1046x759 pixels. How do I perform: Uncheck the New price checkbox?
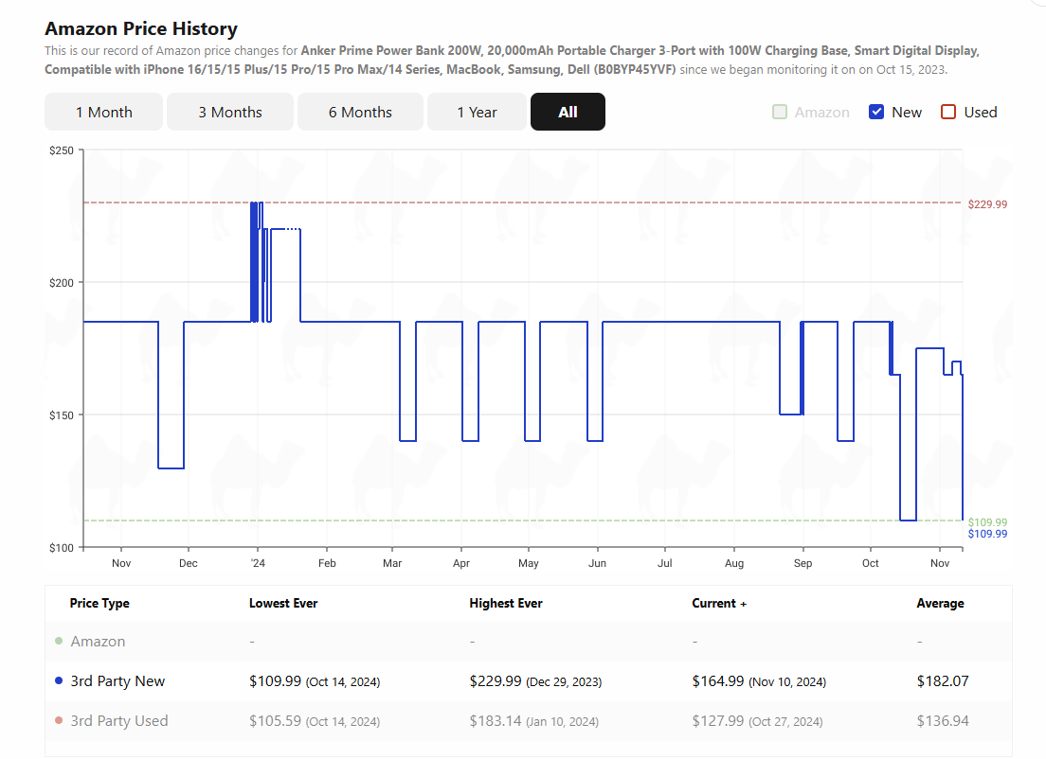876,112
